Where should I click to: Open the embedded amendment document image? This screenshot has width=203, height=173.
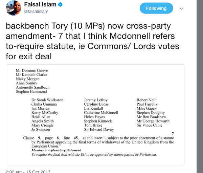point(95,112)
